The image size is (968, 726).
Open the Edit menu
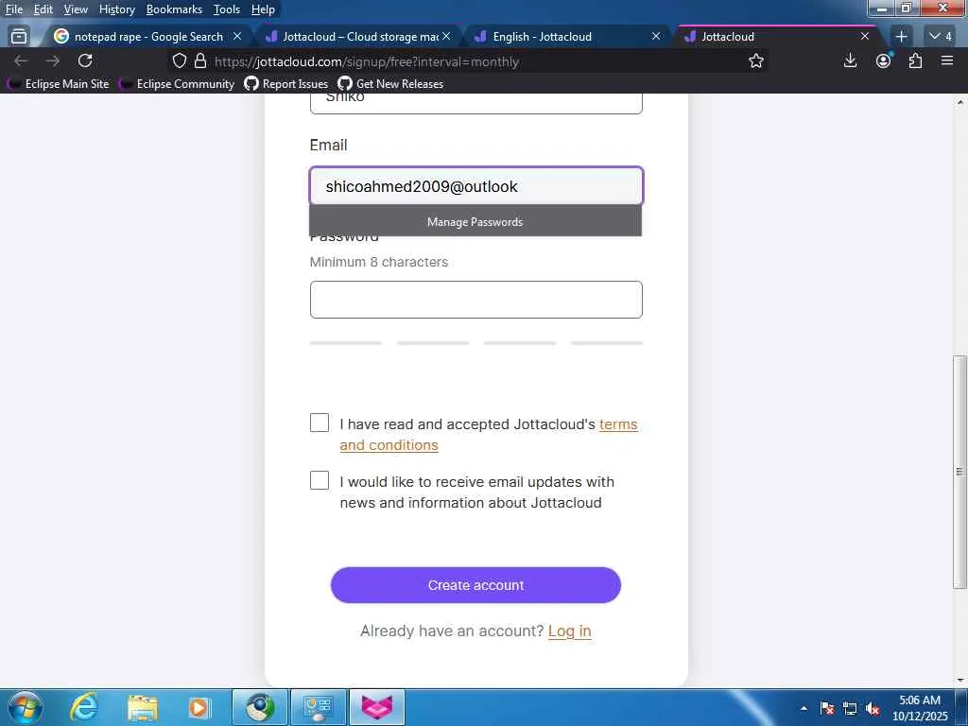(x=43, y=9)
